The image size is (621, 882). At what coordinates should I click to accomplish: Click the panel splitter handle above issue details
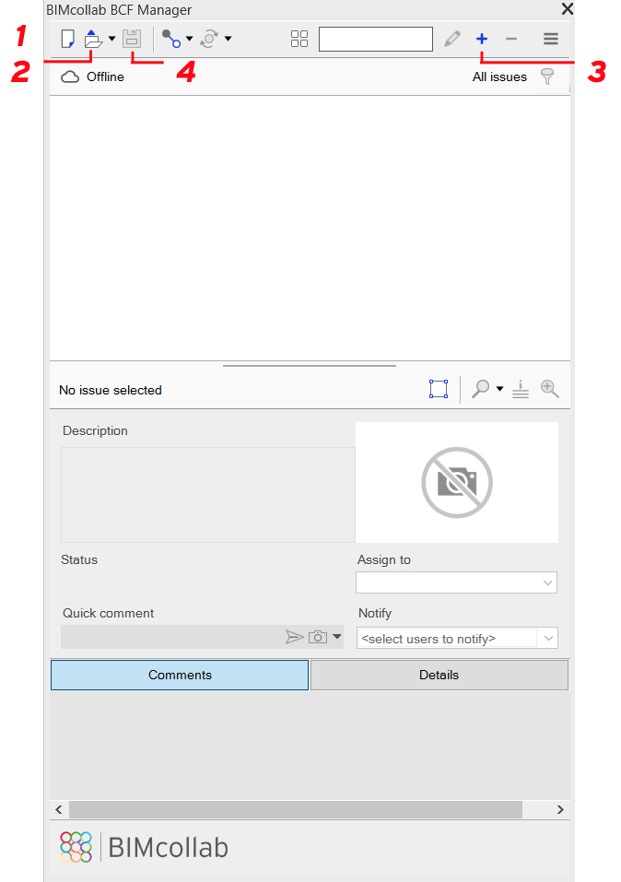310,366
